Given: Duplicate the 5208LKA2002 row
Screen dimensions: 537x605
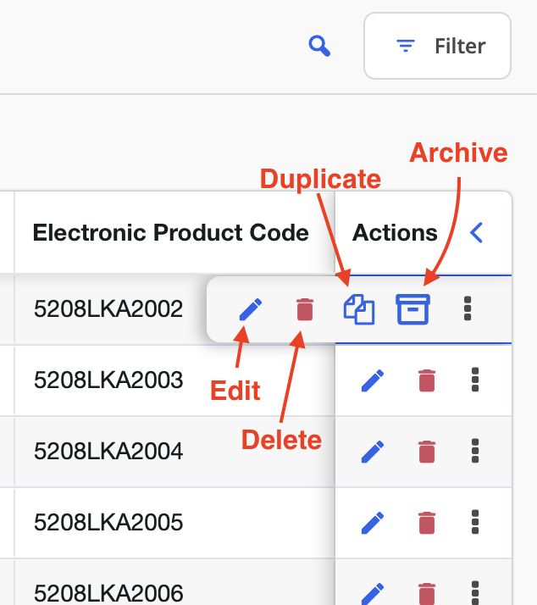Looking at the screenshot, I should [359, 309].
